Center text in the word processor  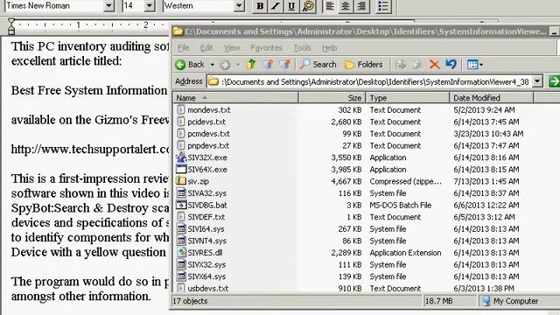tap(346, 6)
